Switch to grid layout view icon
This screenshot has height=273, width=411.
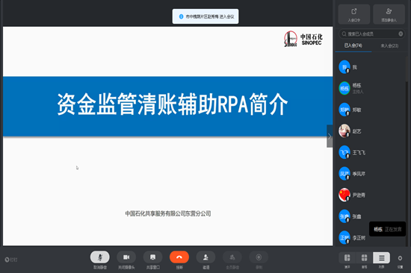point(365,258)
